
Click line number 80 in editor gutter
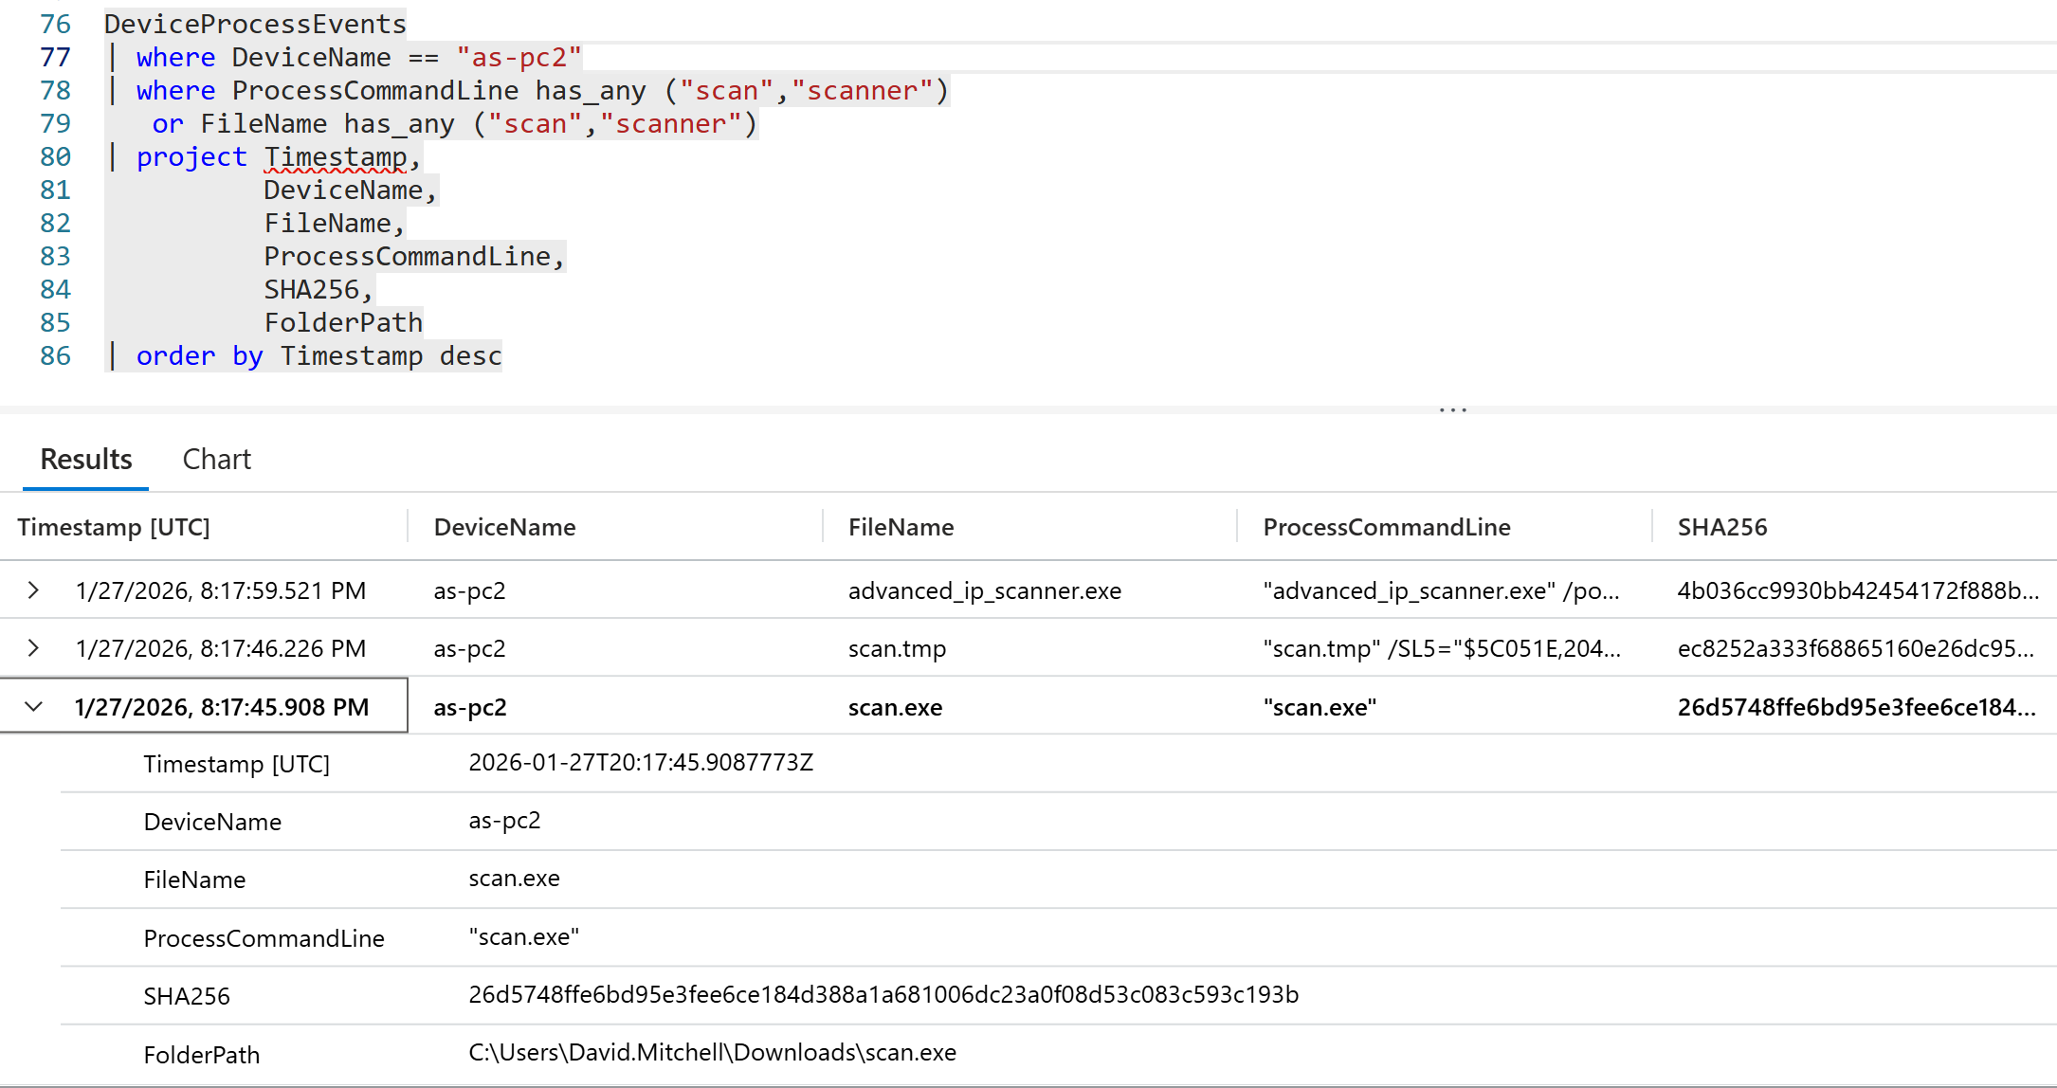click(x=55, y=157)
